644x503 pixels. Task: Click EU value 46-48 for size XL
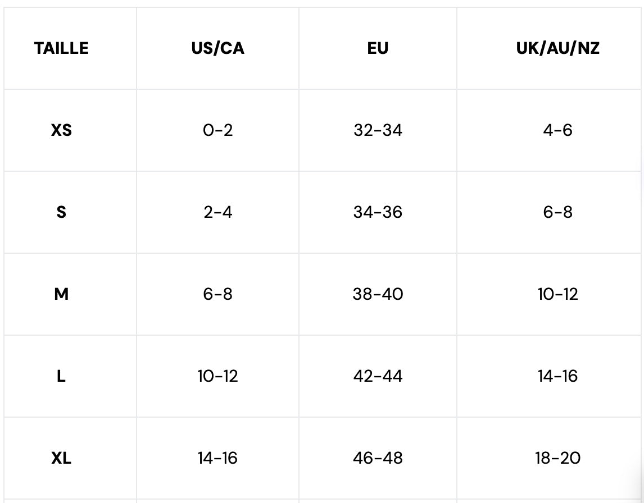click(378, 458)
